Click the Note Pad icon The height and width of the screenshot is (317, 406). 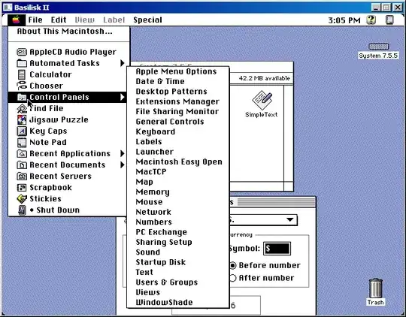(x=22, y=142)
